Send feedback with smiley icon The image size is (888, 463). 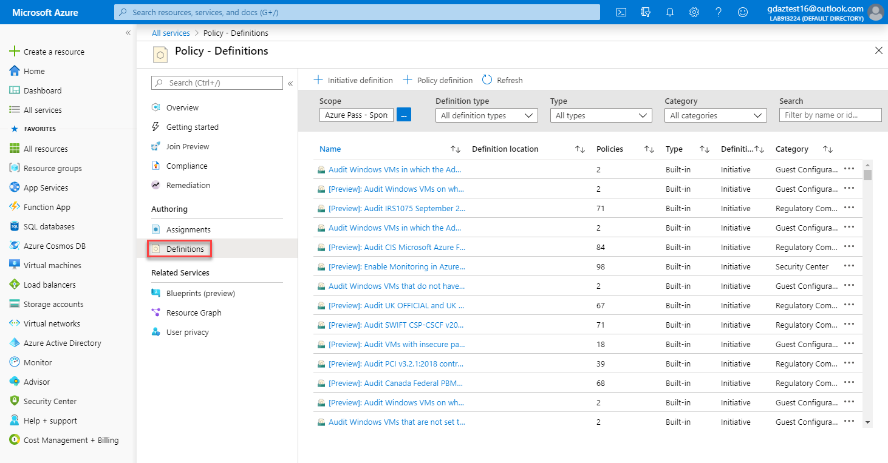coord(743,12)
